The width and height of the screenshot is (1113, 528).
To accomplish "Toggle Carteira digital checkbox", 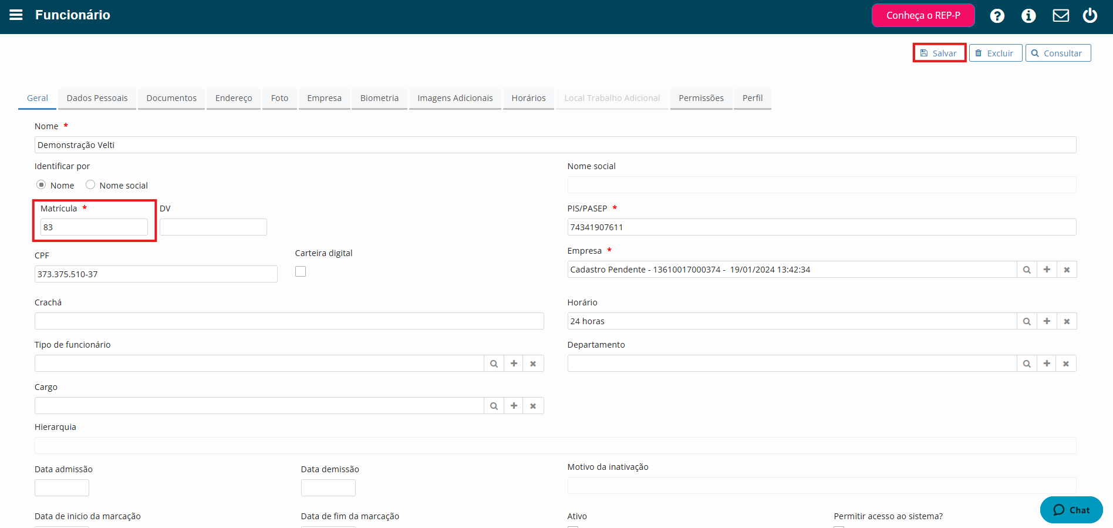I will click(x=301, y=271).
